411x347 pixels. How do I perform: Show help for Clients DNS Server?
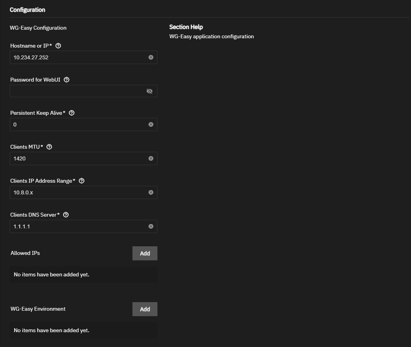(x=66, y=215)
